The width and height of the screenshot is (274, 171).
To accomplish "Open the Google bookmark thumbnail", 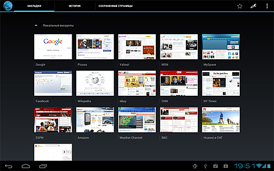I will point(53,47).
